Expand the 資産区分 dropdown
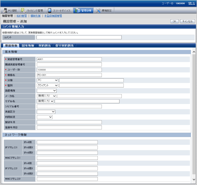The width and height of the screenshot is (197, 185). tap(46, 112)
